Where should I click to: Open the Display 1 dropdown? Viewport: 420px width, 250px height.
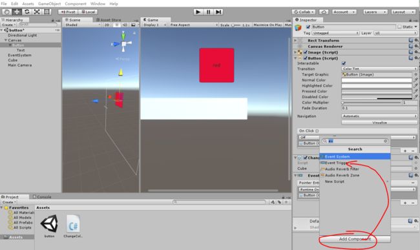point(154,25)
